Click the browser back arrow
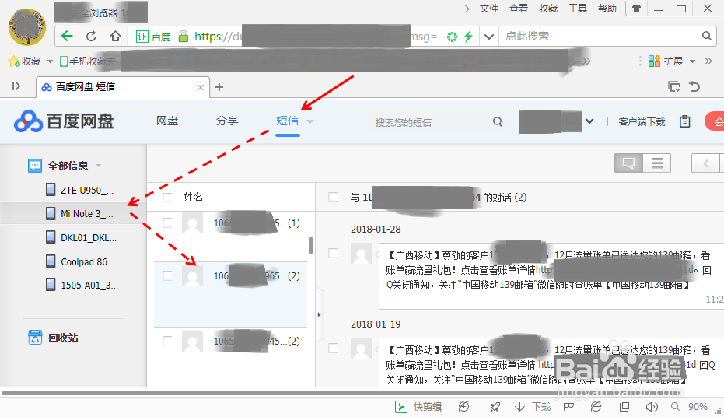This screenshot has height=417, width=724. 68,36
